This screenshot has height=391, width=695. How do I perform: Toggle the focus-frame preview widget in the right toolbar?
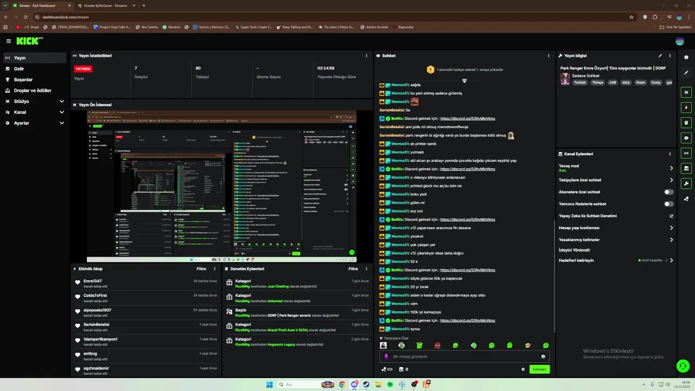tap(686, 92)
